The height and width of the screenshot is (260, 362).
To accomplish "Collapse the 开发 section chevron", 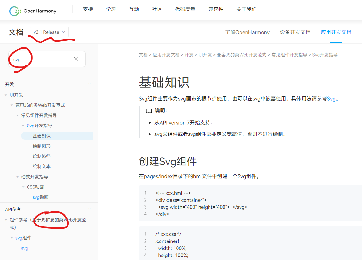I will pos(90,84).
